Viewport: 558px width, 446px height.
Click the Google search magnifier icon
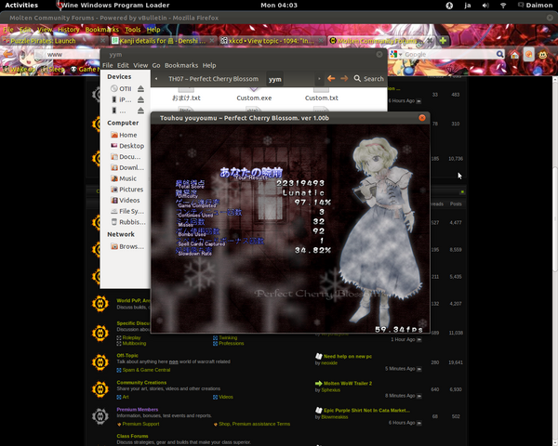[499, 54]
